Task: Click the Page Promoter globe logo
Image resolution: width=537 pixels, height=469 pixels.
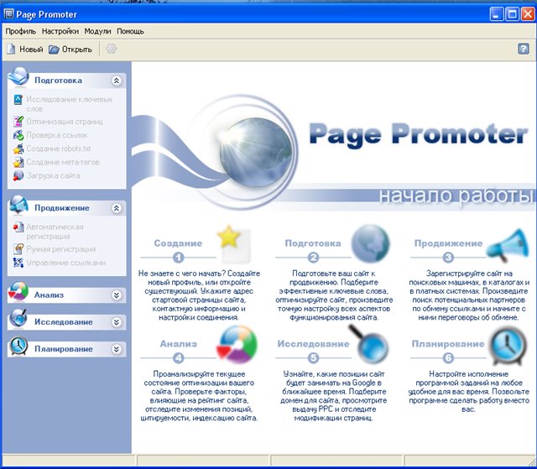Action: pos(256,152)
